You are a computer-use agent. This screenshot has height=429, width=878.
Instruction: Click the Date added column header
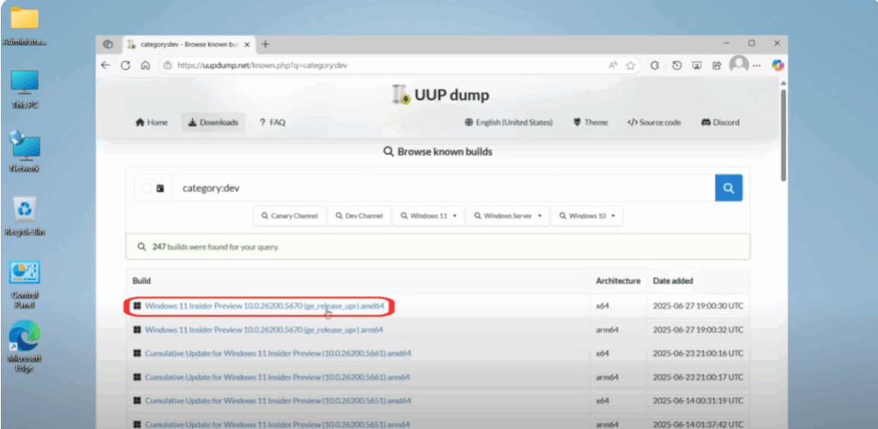[x=672, y=281]
